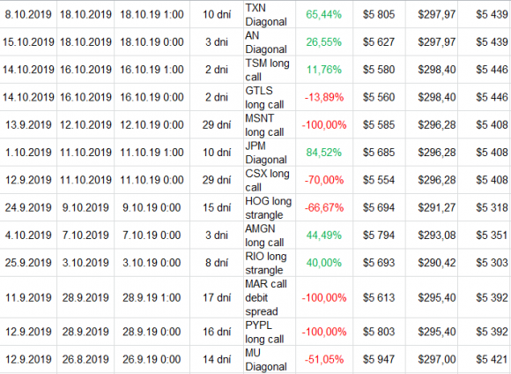This screenshot has height=374, width=511.
Task: Select the CSX long call cell
Action: 270,180
